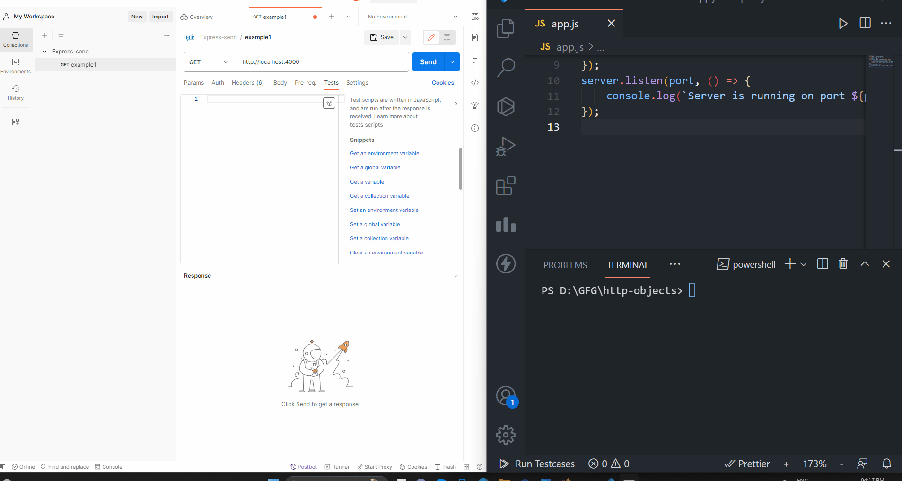902x481 pixels.
Task: Open Save options dropdown arrow
Action: coord(405,37)
